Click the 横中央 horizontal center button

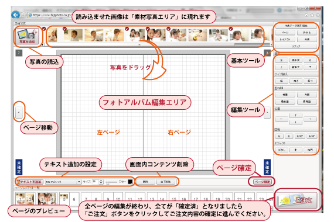click(296, 60)
